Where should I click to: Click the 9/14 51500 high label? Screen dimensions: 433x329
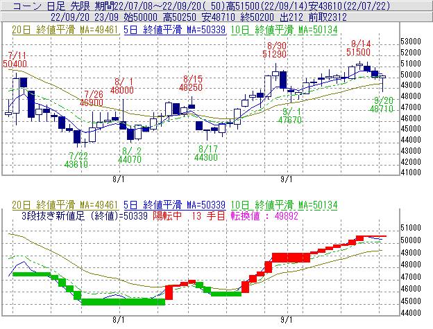click(x=359, y=48)
